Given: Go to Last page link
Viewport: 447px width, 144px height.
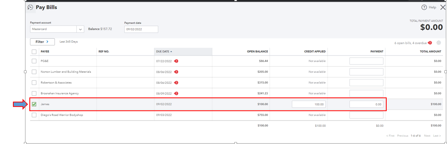Looking at the screenshot, I should (x=437, y=136).
